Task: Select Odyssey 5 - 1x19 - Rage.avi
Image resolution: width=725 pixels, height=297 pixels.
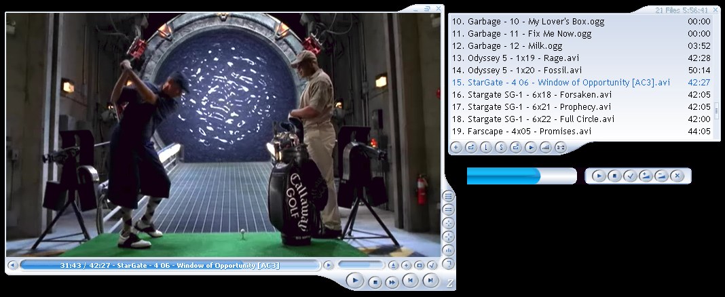Action: [x=581, y=58]
